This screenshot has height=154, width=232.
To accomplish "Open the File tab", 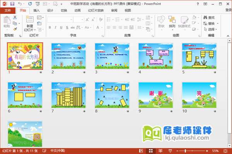I will point(8,10).
